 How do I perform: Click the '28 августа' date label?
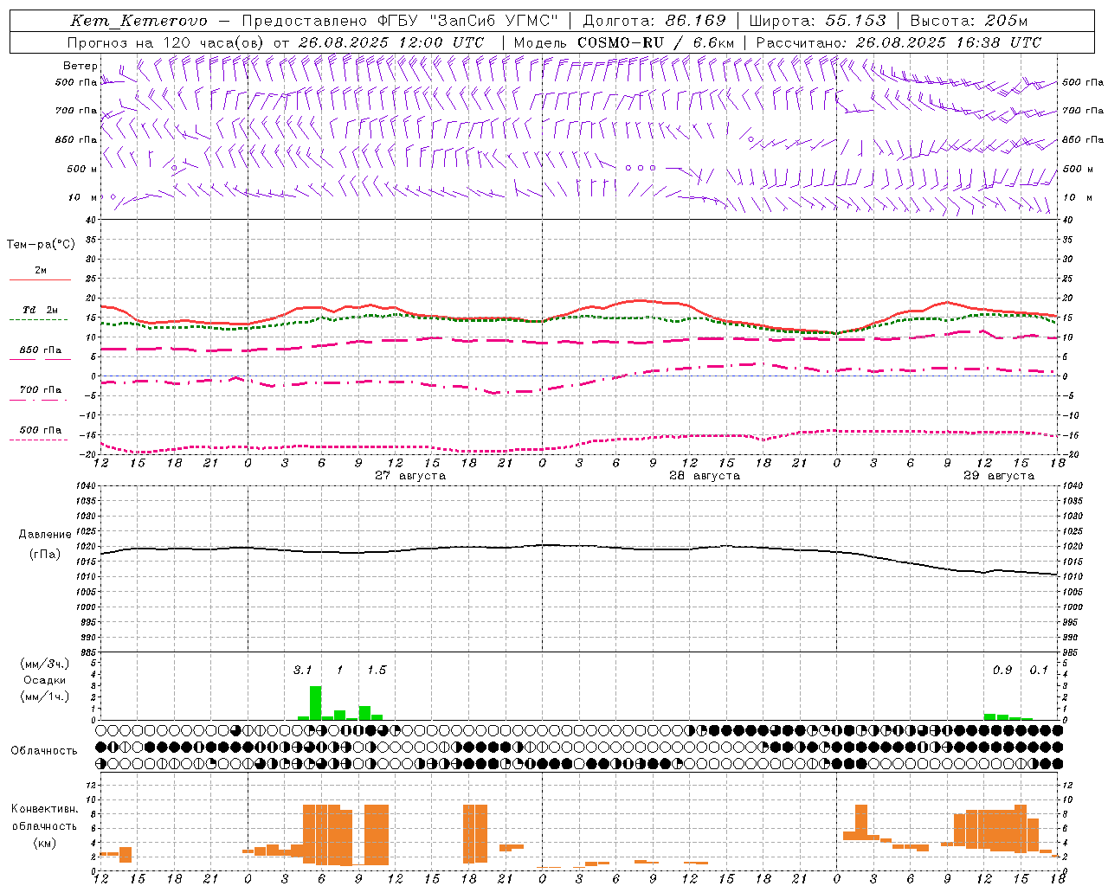[705, 476]
